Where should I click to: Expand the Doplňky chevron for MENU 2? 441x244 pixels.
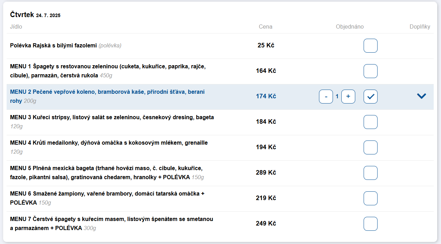[x=421, y=96]
